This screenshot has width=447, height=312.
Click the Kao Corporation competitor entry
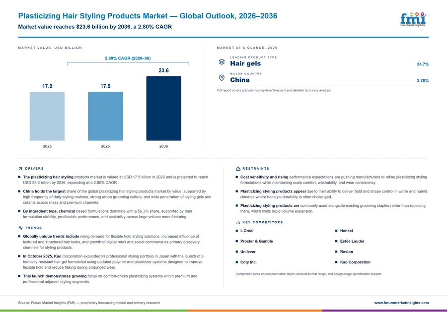tap(355, 262)
